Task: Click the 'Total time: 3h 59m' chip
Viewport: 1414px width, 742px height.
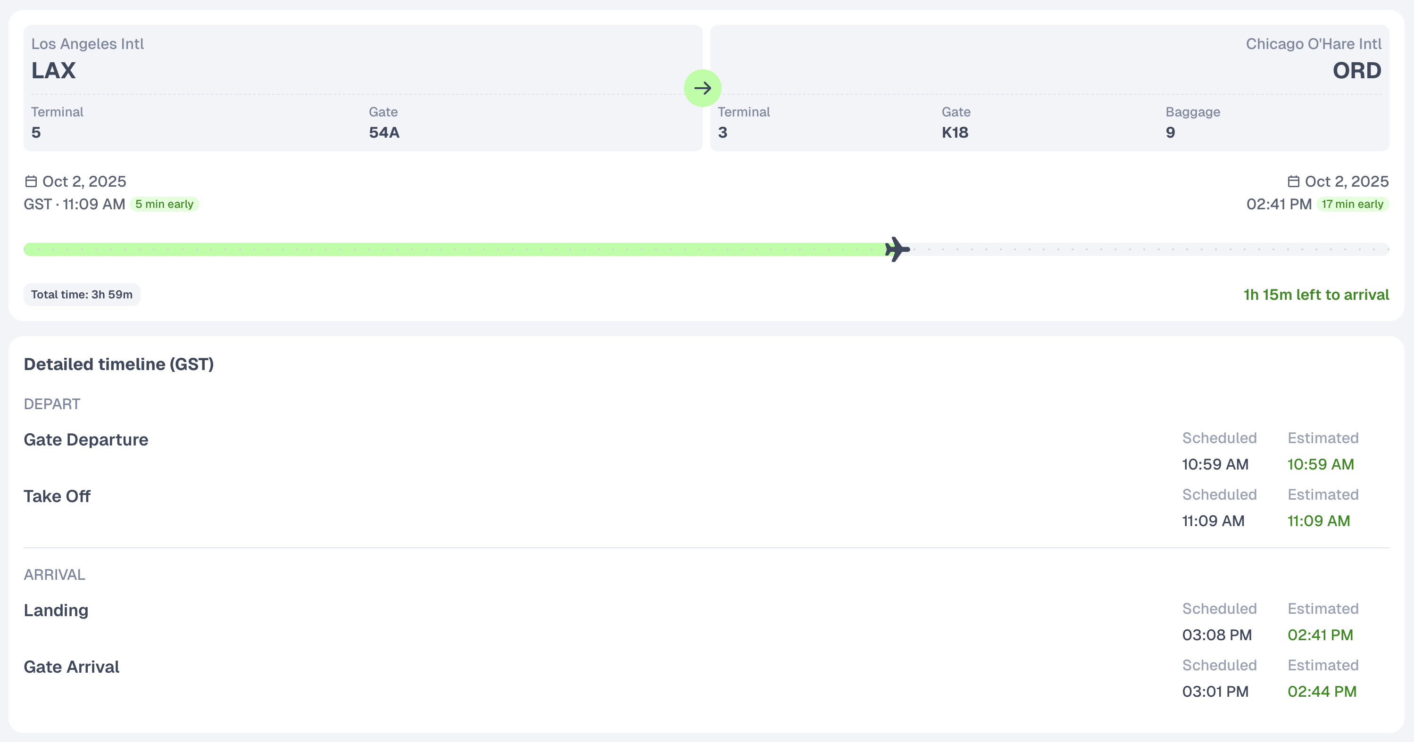Action: click(x=82, y=295)
